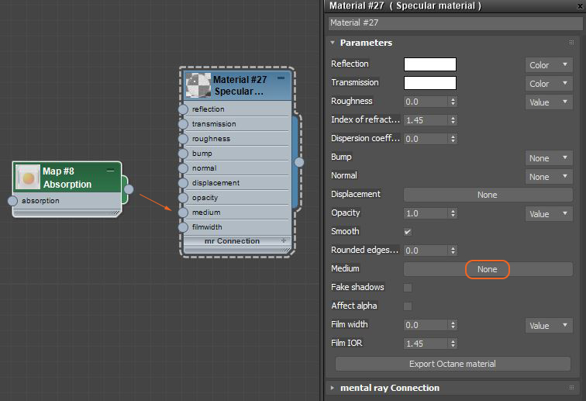Screen dimensions: 586x401
Task: Expand the mental ray Connection rollout
Action: pyautogui.click(x=333, y=388)
